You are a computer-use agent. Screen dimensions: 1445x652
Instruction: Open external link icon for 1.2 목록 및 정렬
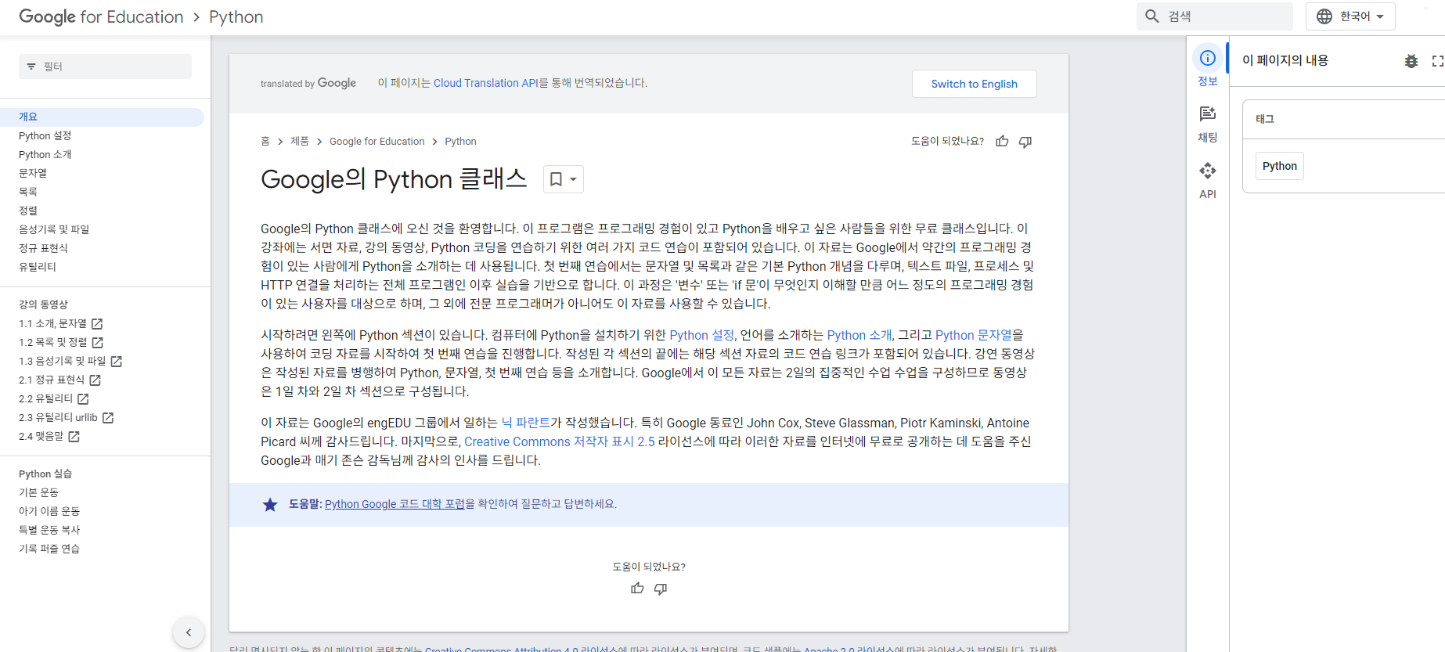pos(98,343)
